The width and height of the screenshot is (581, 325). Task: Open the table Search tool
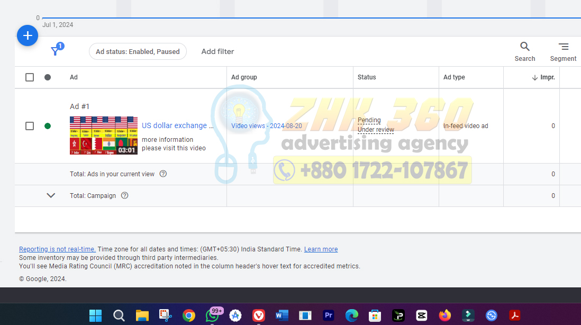tap(525, 51)
